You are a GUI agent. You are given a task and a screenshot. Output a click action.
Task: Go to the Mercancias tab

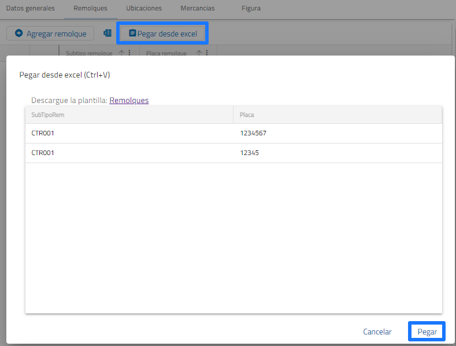click(197, 8)
